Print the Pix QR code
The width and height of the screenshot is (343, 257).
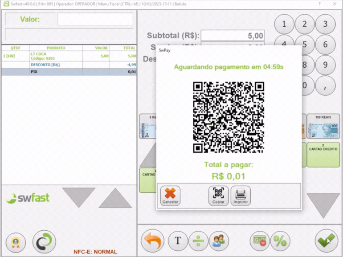pyautogui.click(x=241, y=196)
